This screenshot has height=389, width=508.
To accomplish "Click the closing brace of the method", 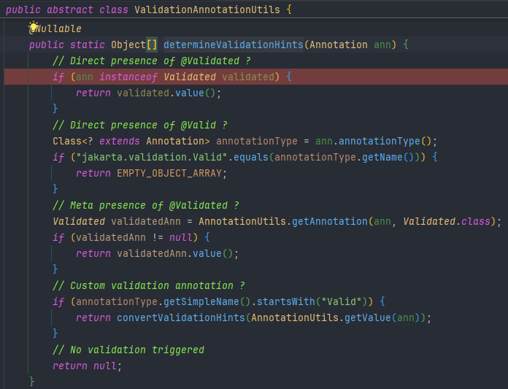I will (32, 381).
